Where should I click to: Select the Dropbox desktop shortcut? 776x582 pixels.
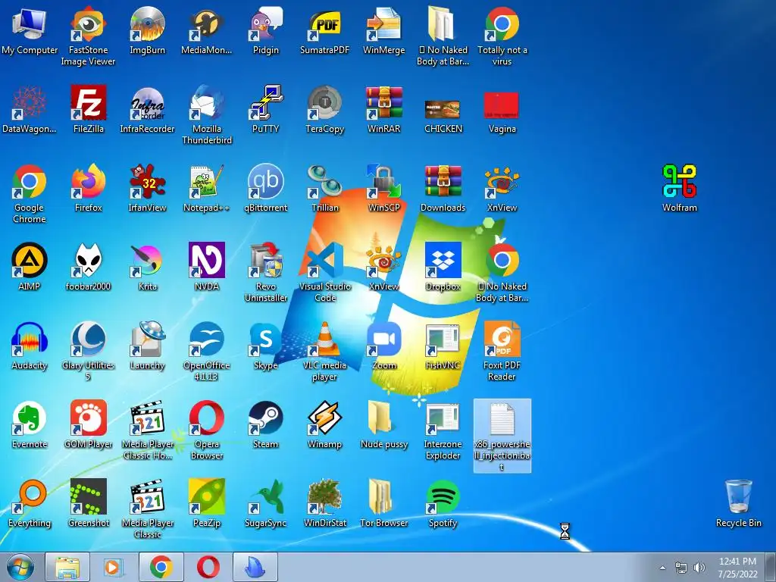[443, 267]
